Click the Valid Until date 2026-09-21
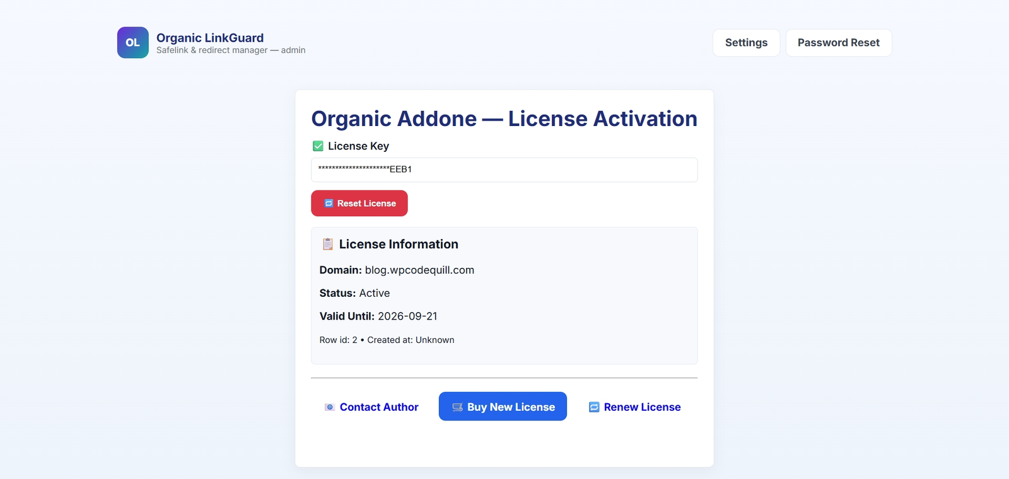This screenshot has height=479, width=1009. click(407, 316)
